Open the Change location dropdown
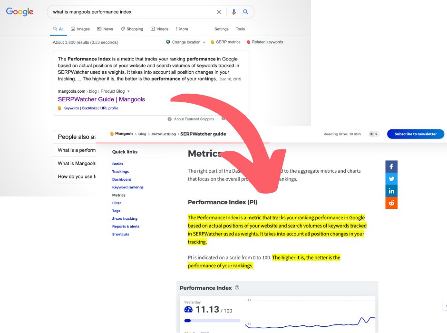447x333 pixels. point(185,42)
